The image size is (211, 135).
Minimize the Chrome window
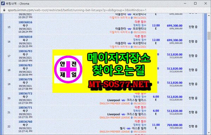click(x=185, y=4)
